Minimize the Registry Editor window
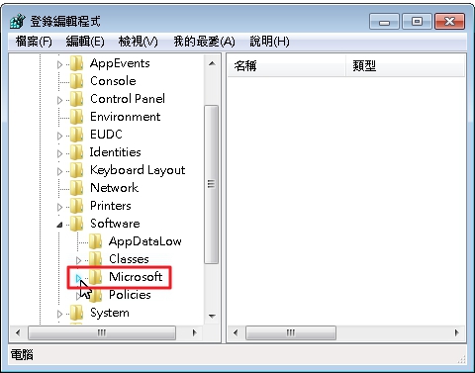 coord(384,22)
